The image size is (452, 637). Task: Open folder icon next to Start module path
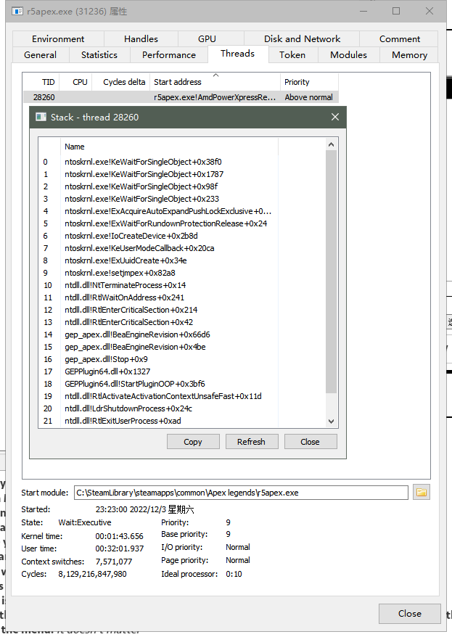coord(421,493)
